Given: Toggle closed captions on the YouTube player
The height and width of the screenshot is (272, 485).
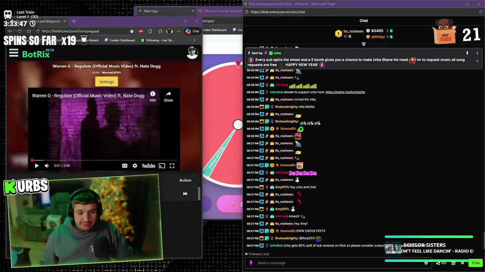Looking at the screenshot, I should (x=125, y=165).
